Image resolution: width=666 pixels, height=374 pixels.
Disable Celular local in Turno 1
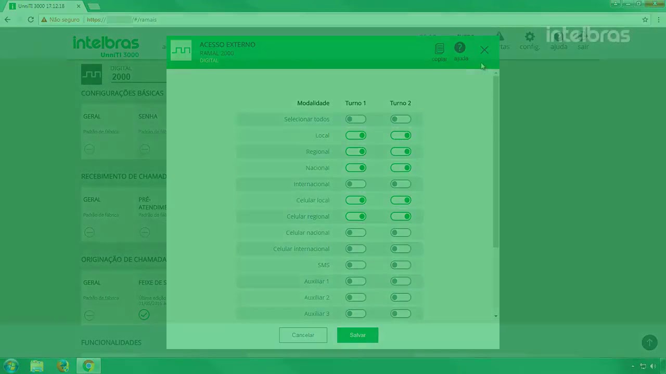click(356, 200)
